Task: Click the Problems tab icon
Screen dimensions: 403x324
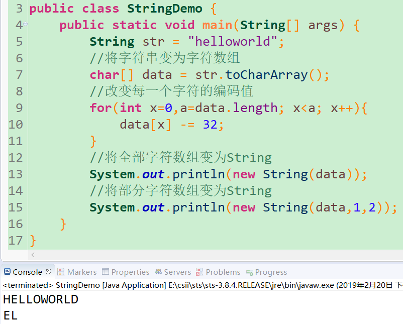Action: tap(198, 272)
